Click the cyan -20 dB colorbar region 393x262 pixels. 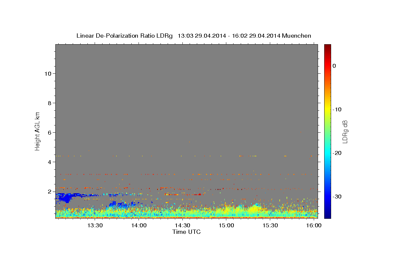(327, 153)
